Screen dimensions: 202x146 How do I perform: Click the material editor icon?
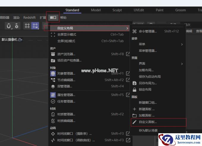[x=53, y=121]
